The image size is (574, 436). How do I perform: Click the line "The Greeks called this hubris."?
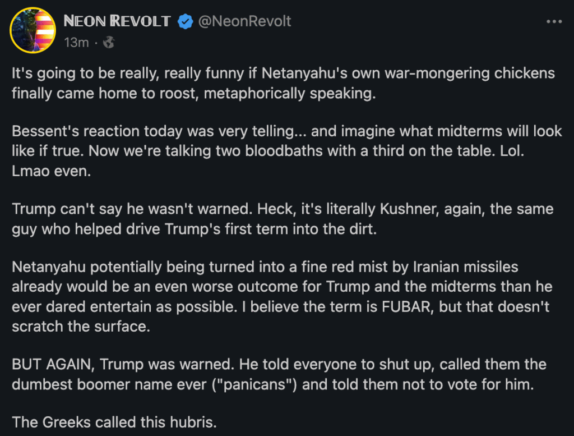114,422
